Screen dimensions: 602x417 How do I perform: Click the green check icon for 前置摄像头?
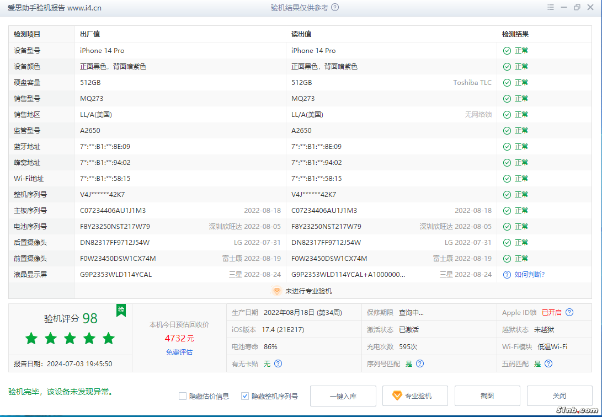(507, 259)
